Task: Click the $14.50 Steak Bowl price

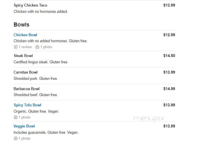Action: [169, 56]
